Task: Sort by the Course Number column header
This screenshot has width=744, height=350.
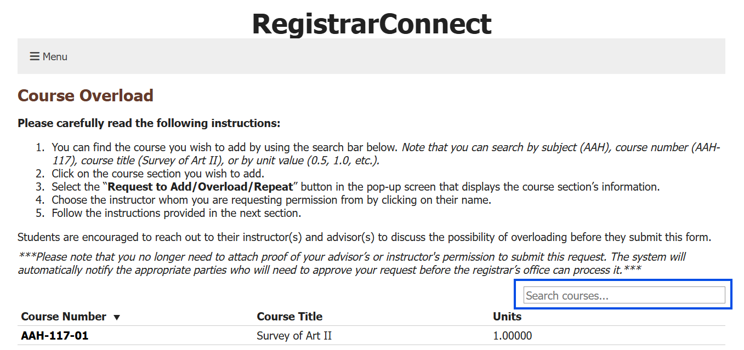Action: click(x=64, y=317)
